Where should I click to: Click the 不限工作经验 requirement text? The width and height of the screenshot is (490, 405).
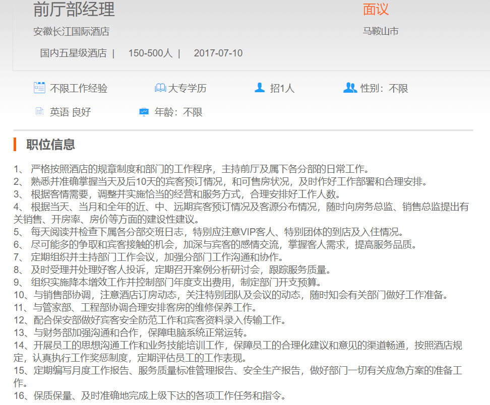tap(79, 89)
